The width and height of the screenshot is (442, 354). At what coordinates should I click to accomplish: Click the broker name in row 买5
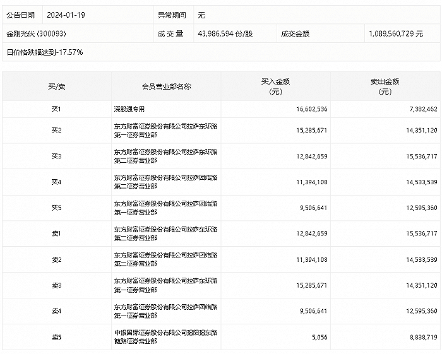165,208
